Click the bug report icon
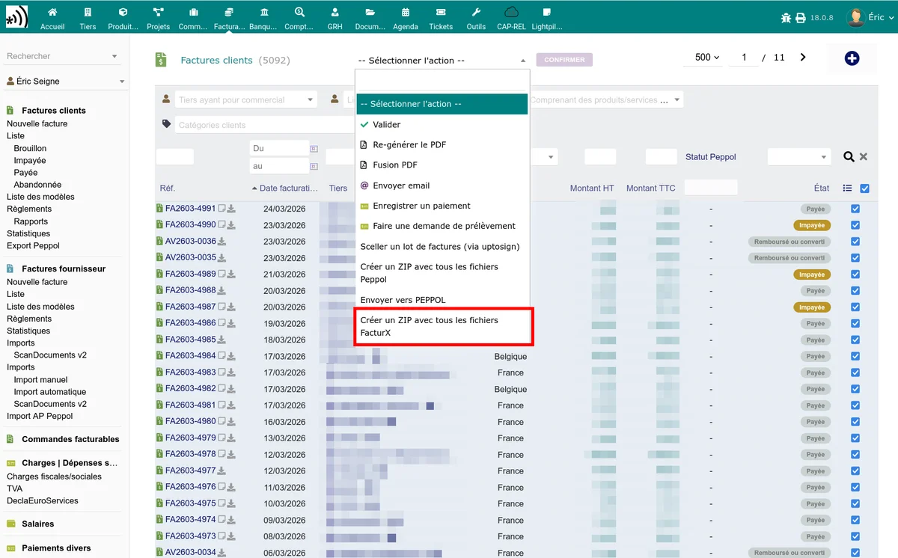This screenshot has width=898, height=558. coord(786,18)
